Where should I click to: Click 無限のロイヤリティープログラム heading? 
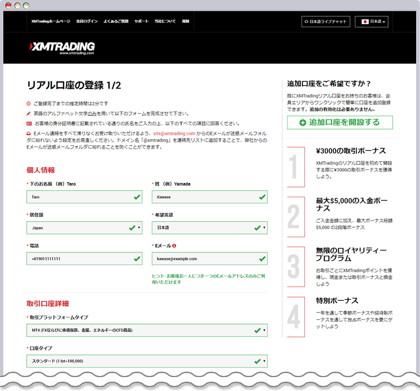[351, 255]
